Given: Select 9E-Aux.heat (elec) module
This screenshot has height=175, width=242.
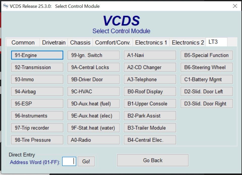Looking at the screenshot, I should 94,115.
